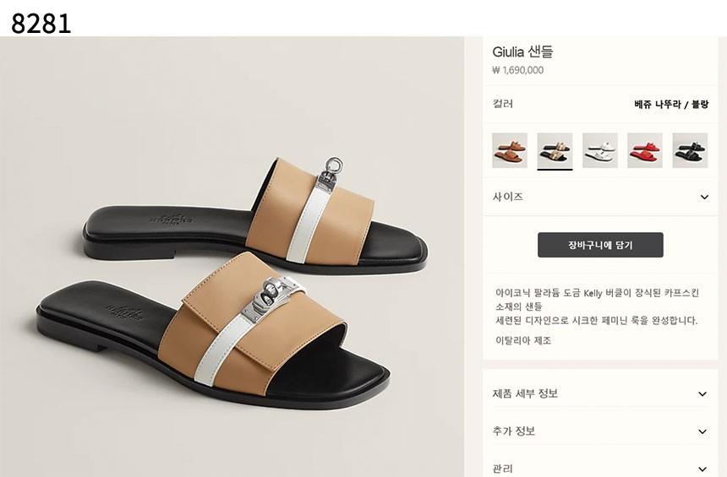The width and height of the screenshot is (727, 477).
Task: Click the chevron next to 제품 세부 정보
Action: [702, 394]
